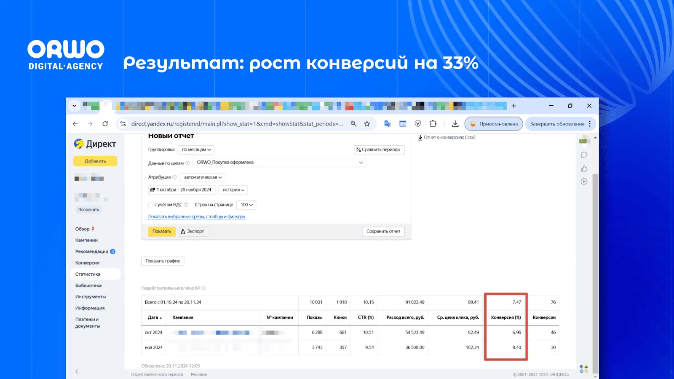Click 'Показать выбранные срезы, столбцы и фильтры' link
Screen dimensions: 674x379
(x=196, y=217)
